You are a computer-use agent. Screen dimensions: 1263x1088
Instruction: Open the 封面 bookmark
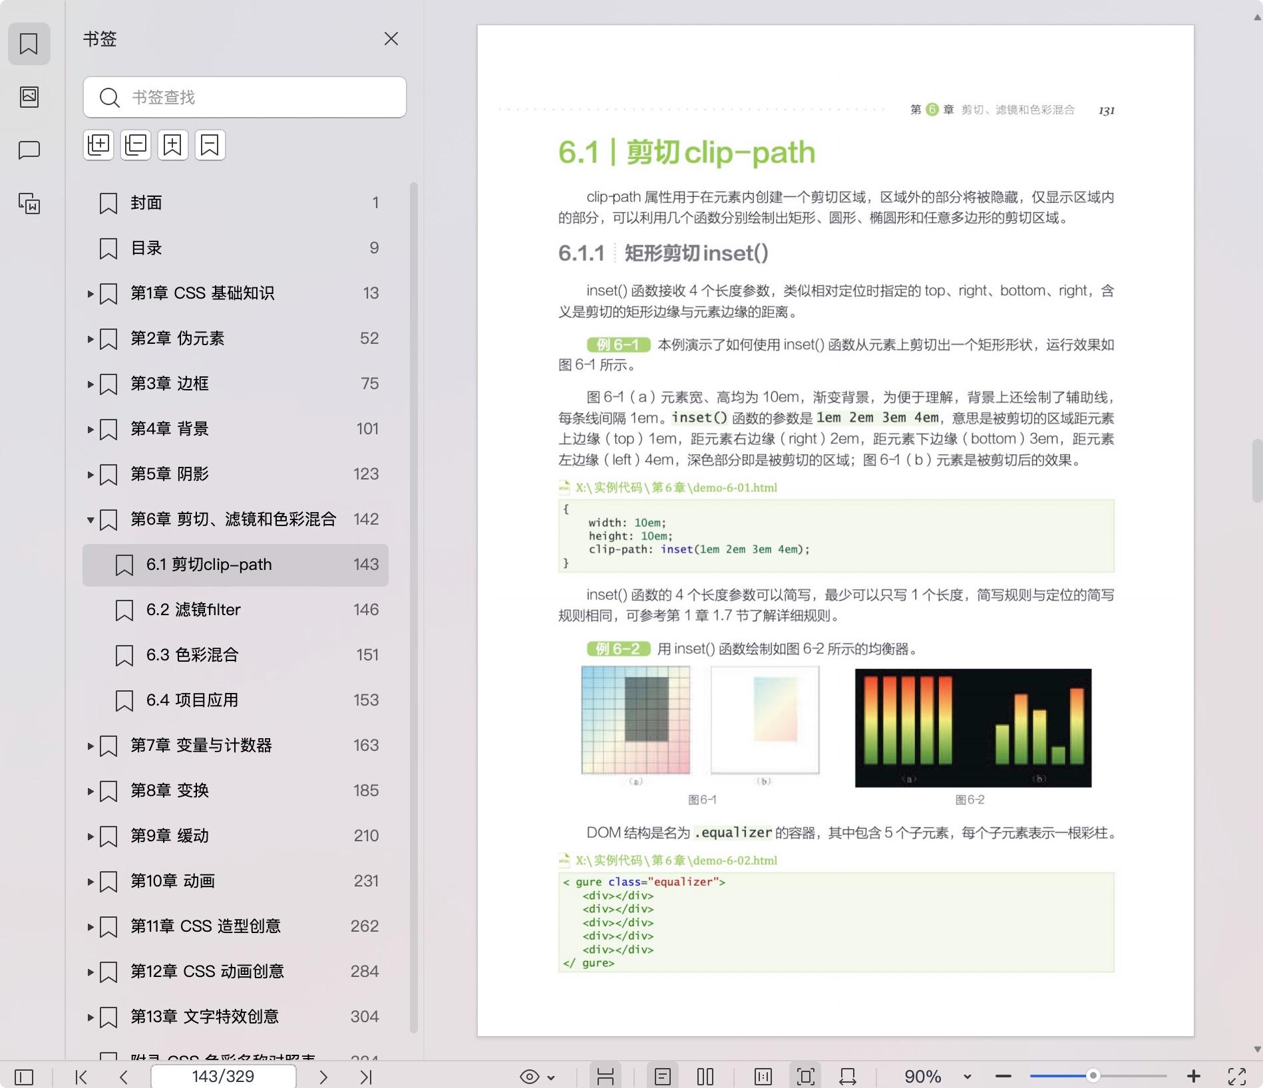(x=236, y=202)
